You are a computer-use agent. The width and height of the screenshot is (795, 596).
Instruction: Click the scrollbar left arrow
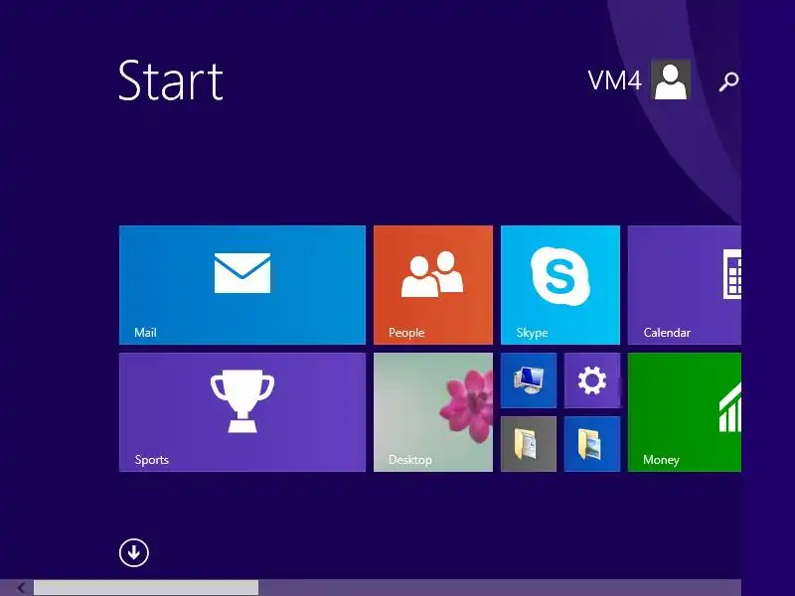tap(20, 588)
